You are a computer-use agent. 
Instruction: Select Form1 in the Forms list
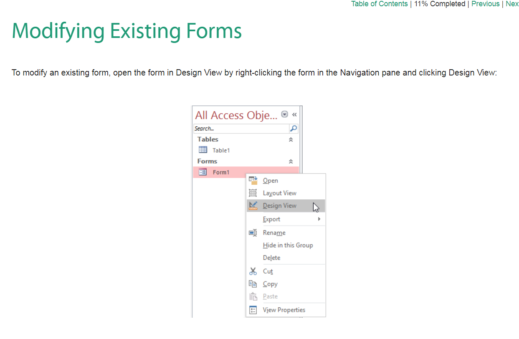pos(221,172)
